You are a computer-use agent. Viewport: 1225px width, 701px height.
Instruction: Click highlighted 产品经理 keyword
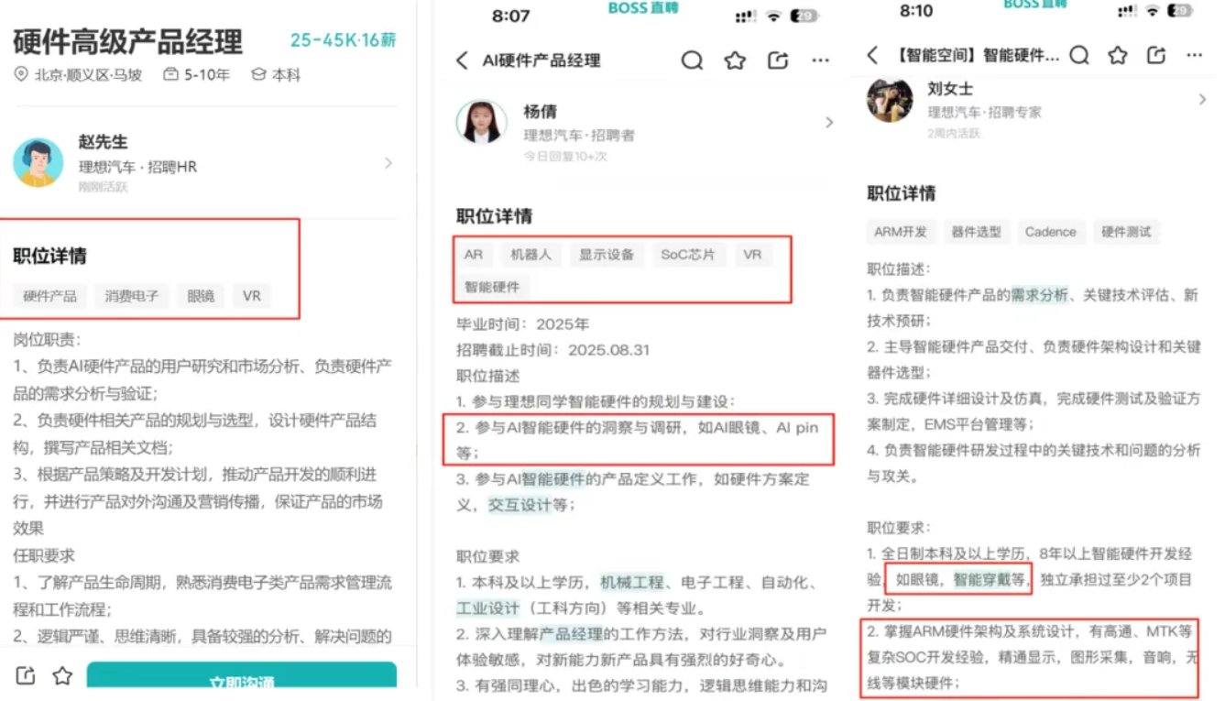click(570, 633)
